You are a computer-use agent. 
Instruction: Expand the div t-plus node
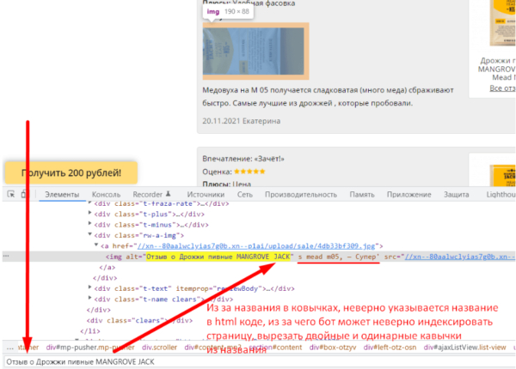tap(89, 214)
